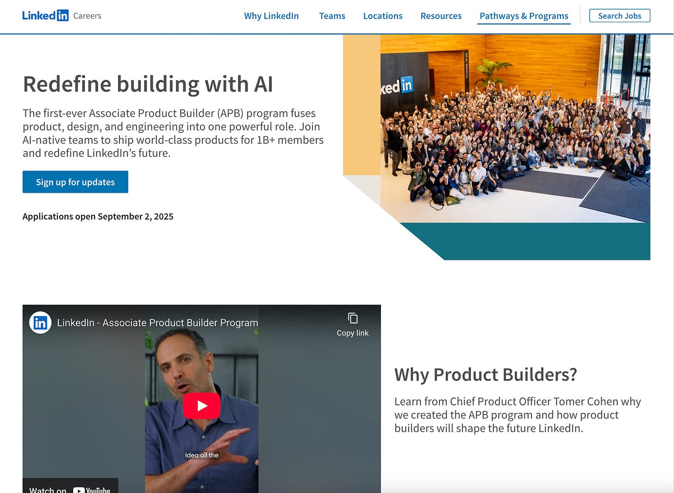Click the LinkedIn logo in header
This screenshot has height=493, width=674.
pos(45,16)
